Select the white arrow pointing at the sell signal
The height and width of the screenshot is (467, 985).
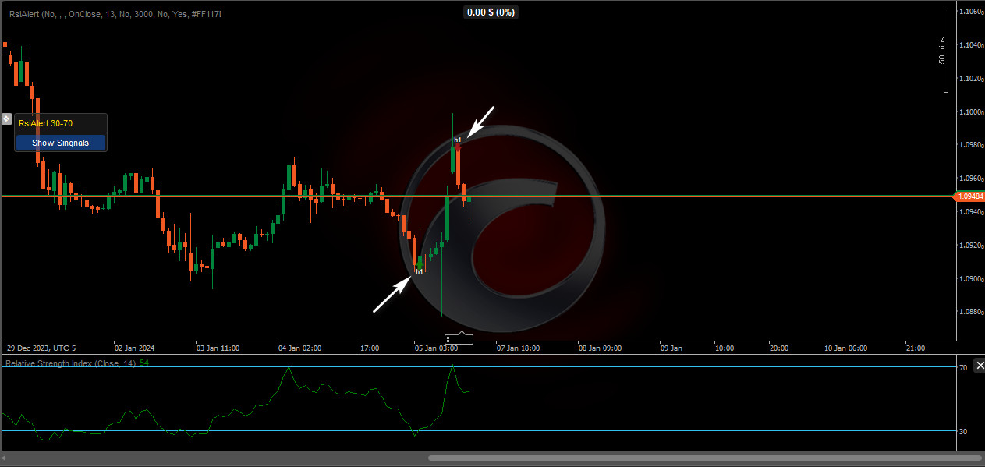480,121
